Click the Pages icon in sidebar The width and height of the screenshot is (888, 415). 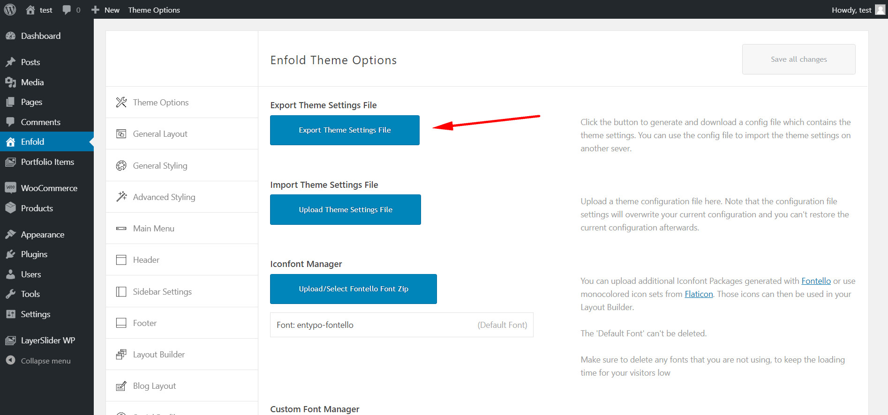10,102
